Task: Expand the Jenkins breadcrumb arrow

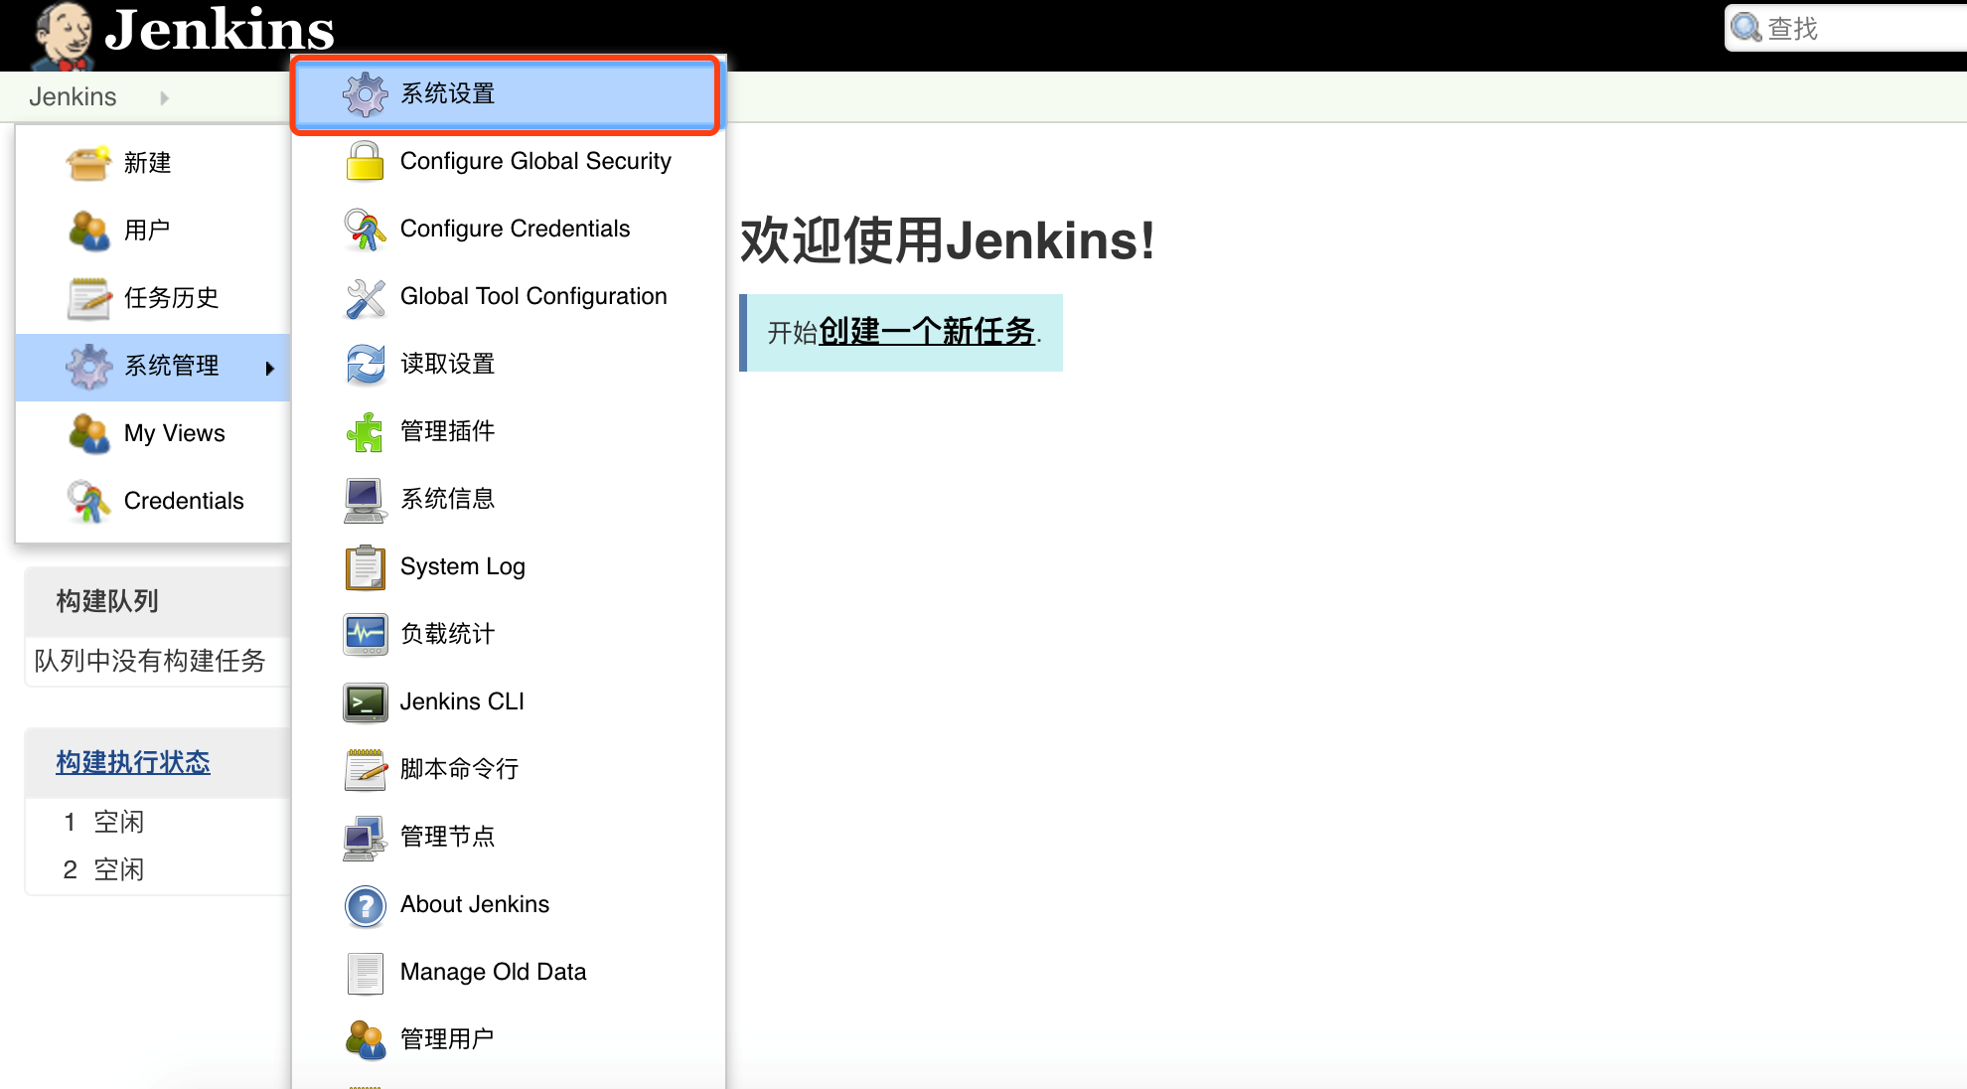Action: tap(164, 97)
